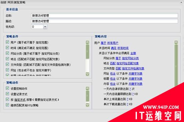Toggle the 用户 (属于或不属于 指定范围) checkbox
This screenshot has width=184, height=122.
tap(7, 42)
